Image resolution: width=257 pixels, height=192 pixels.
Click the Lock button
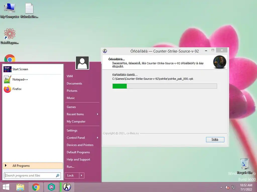point(72,175)
